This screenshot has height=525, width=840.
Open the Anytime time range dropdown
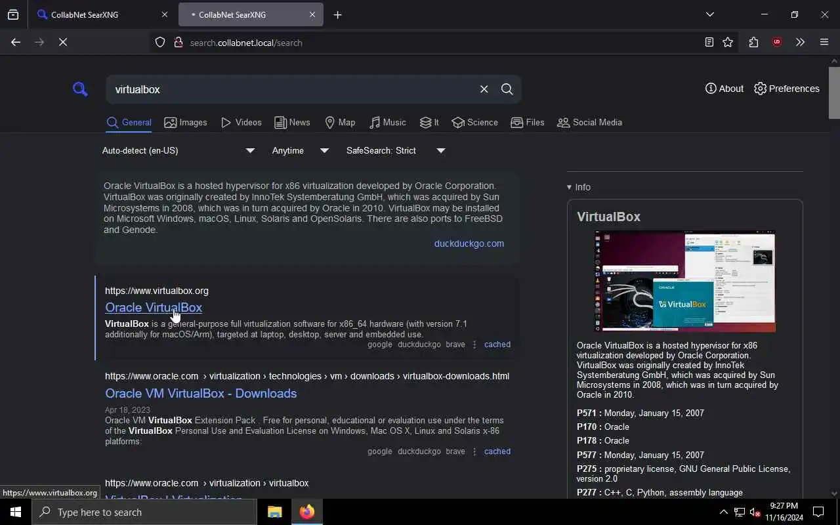coord(300,151)
